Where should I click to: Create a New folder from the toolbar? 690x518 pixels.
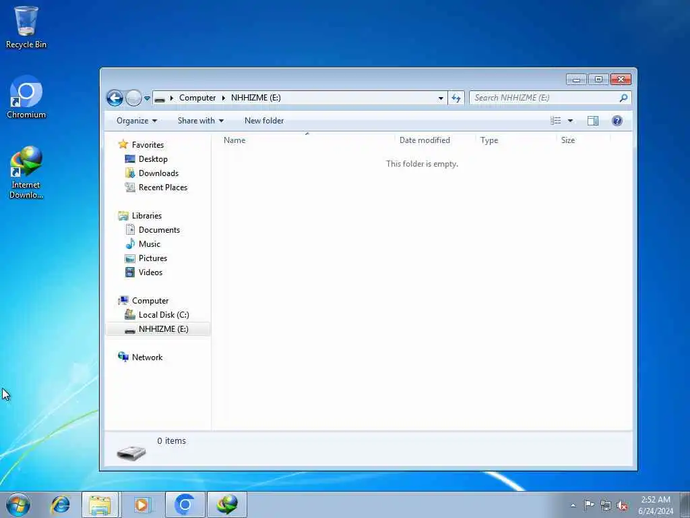[x=264, y=121]
